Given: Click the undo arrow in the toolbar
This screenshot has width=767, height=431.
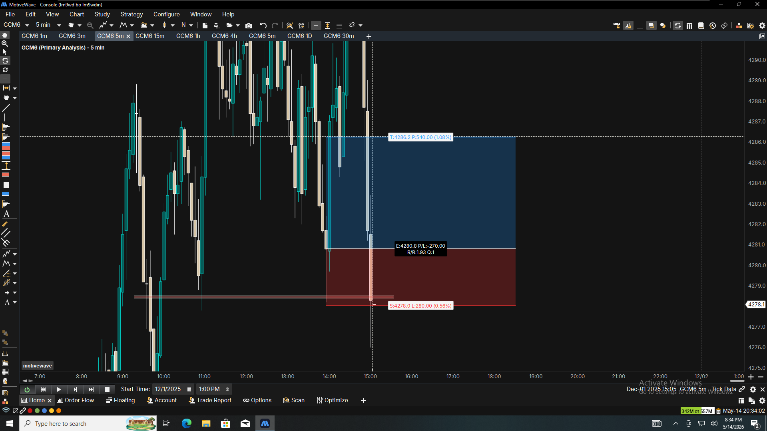Looking at the screenshot, I should click(x=263, y=26).
